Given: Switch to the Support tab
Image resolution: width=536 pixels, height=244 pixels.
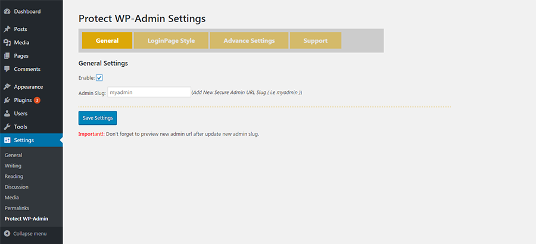Looking at the screenshot, I should point(316,40).
